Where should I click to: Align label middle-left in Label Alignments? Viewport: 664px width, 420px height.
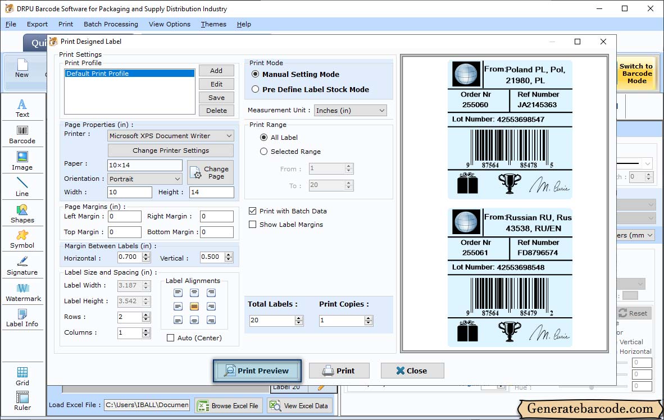coord(178,306)
